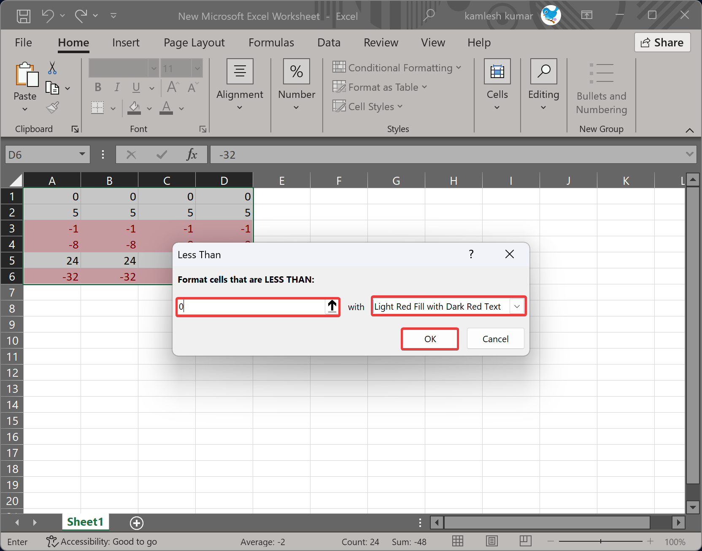This screenshot has height=551, width=702.
Task: Click the Paste clipboard icon
Action: click(x=26, y=75)
